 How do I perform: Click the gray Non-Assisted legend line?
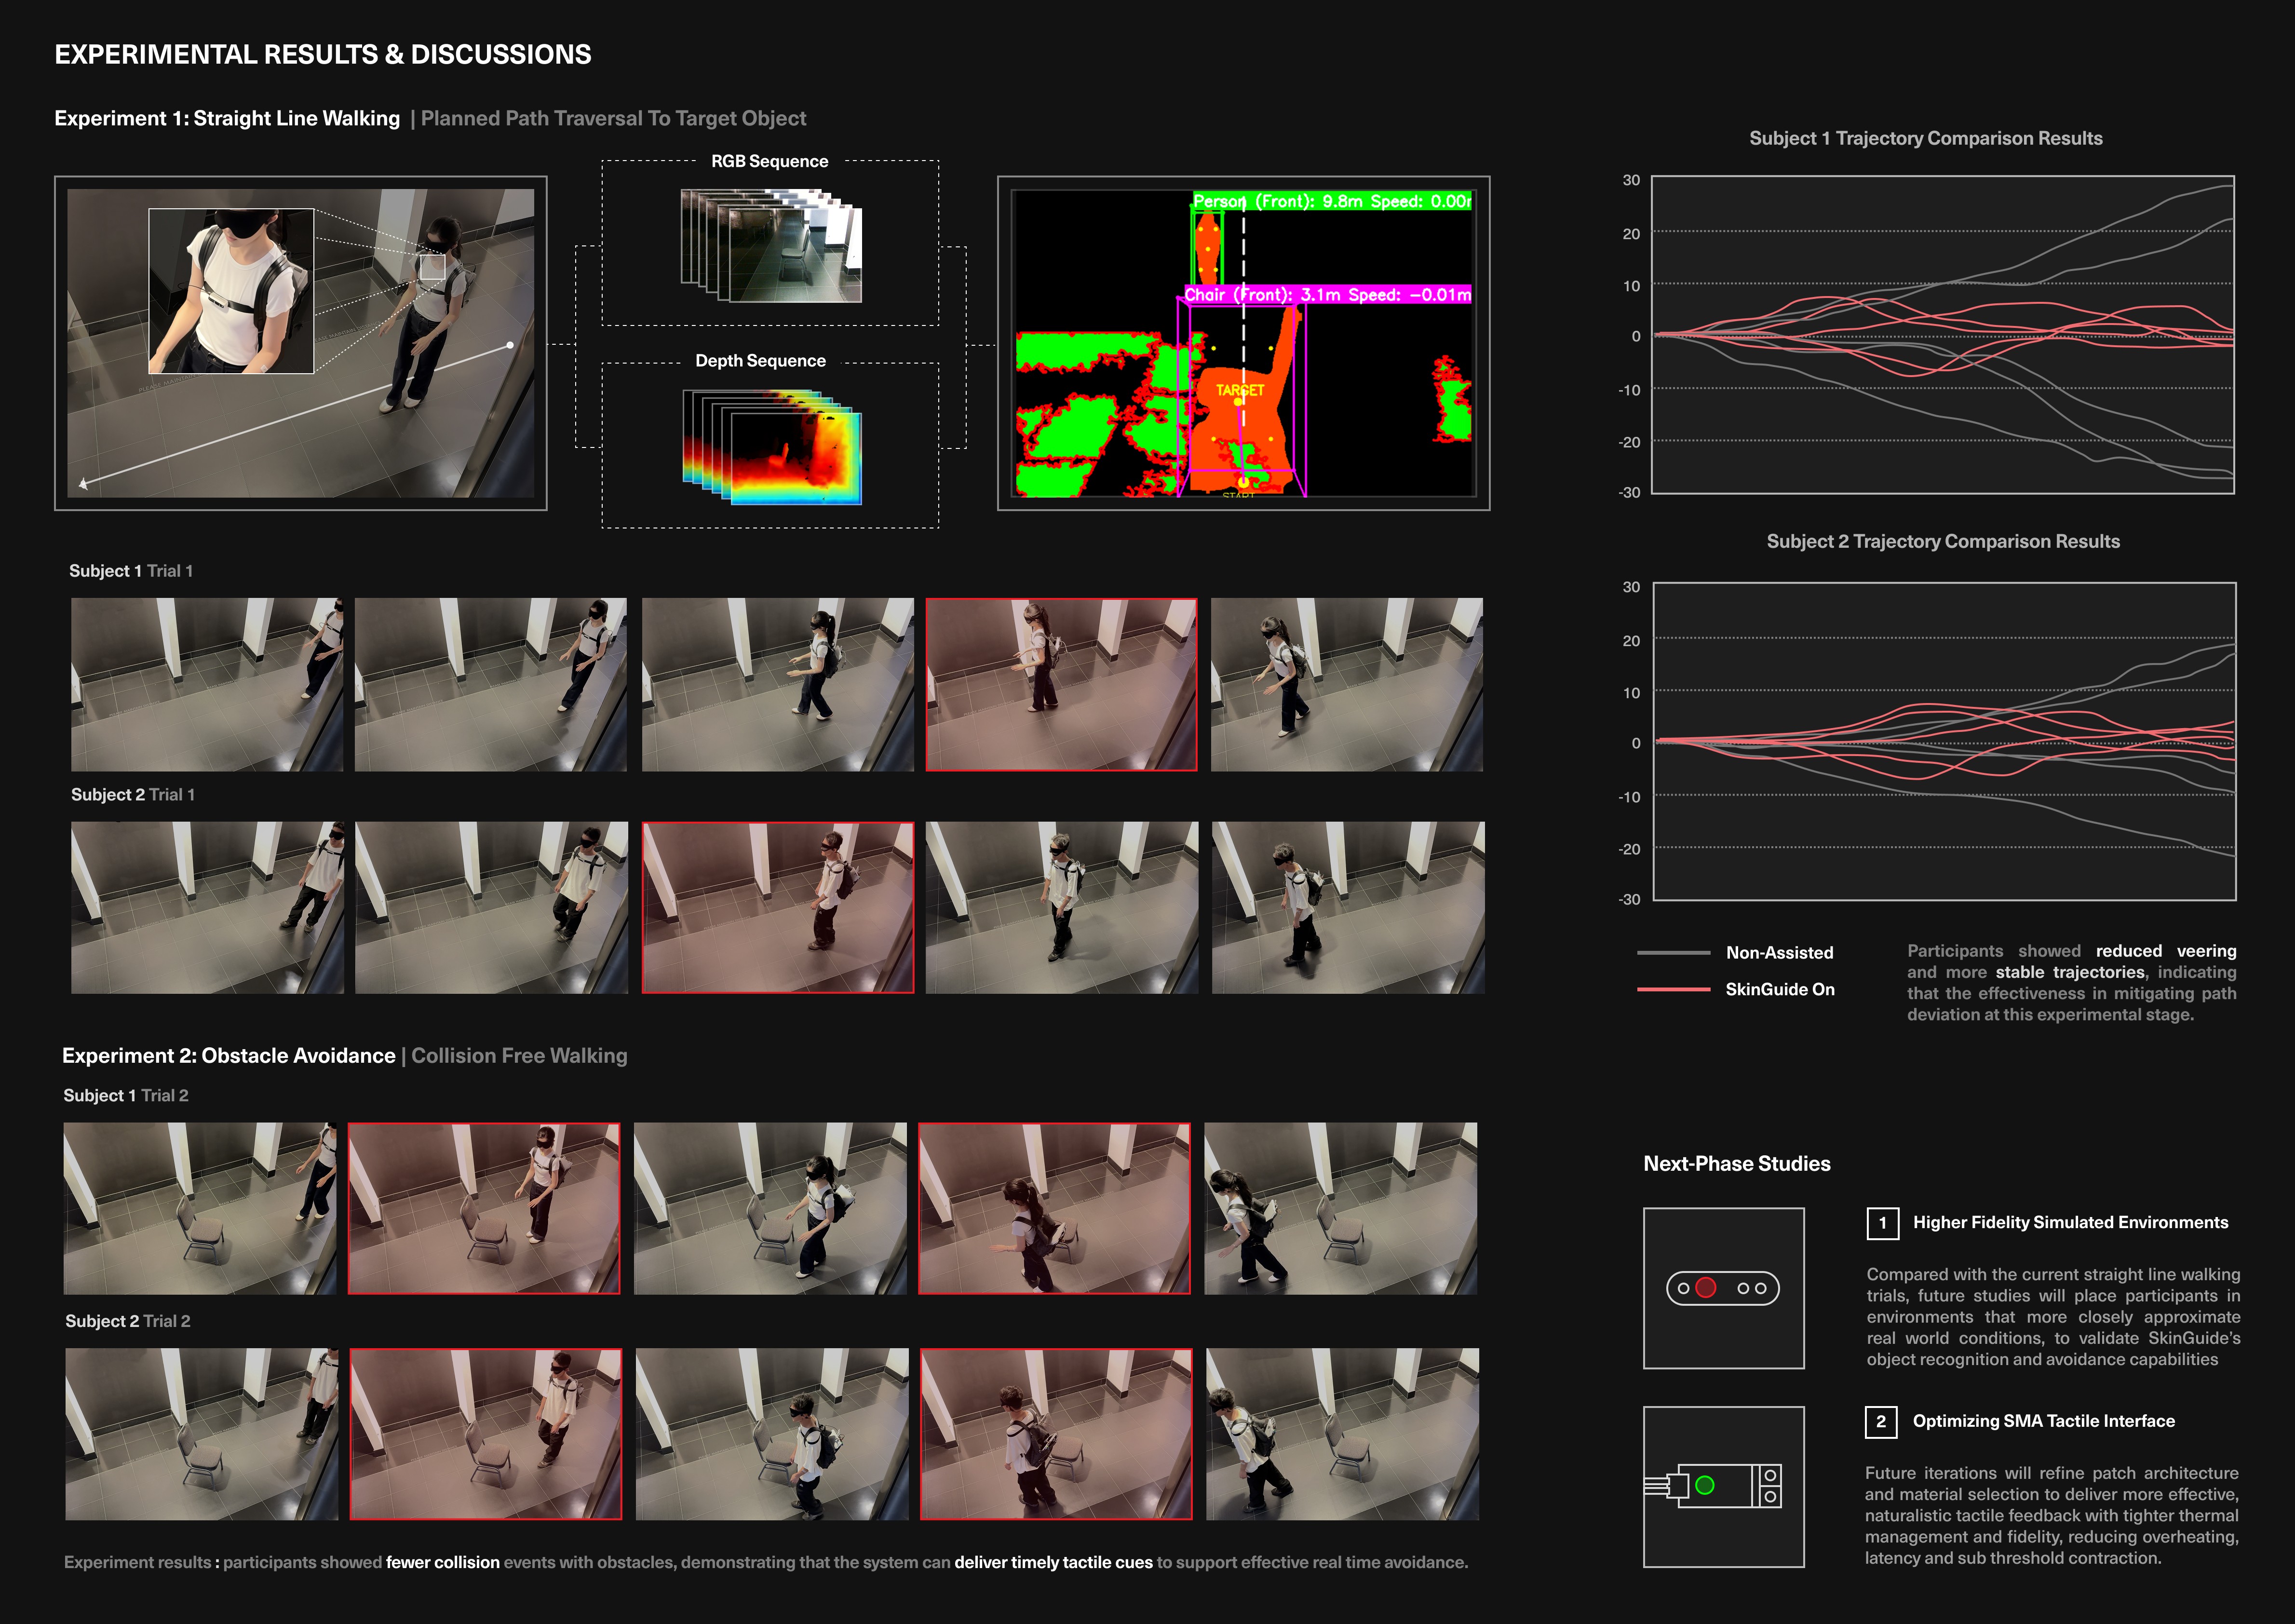click(1673, 953)
